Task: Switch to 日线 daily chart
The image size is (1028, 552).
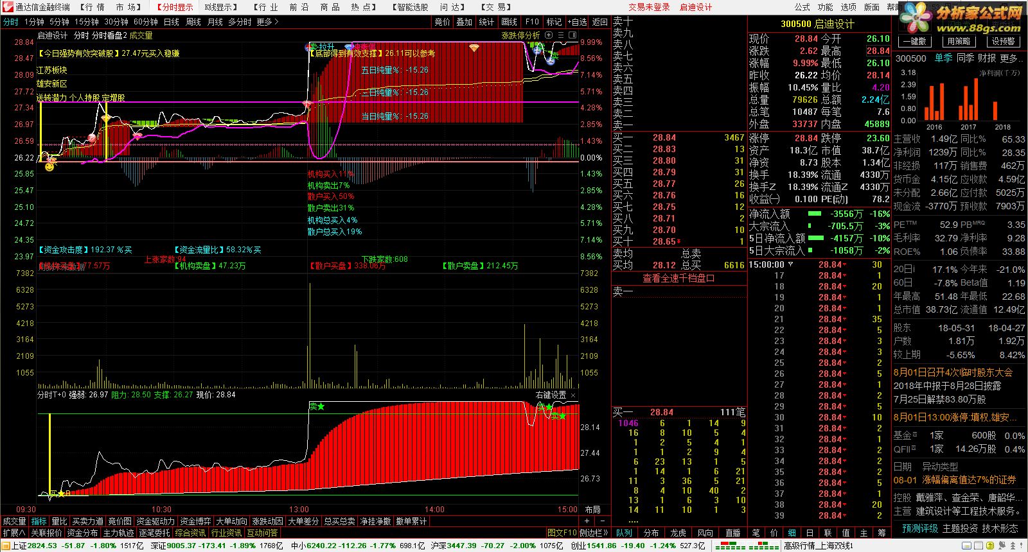Action: click(172, 22)
